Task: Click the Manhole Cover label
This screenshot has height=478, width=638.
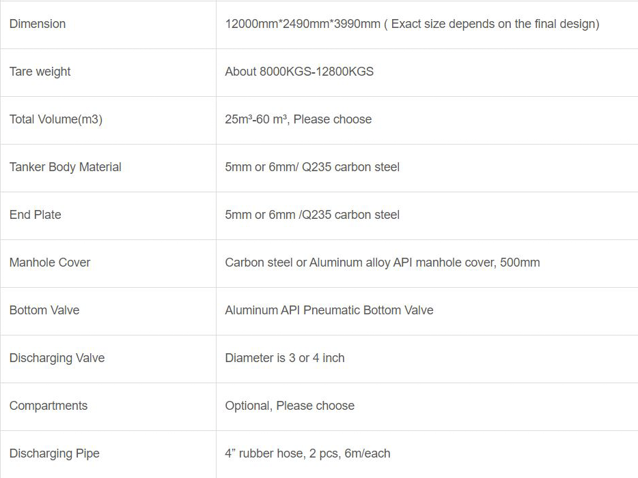Action: [50, 263]
